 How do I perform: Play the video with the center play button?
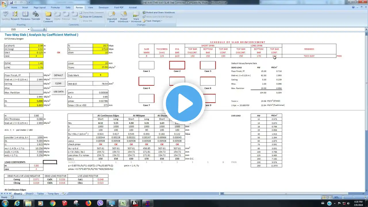[184, 103]
